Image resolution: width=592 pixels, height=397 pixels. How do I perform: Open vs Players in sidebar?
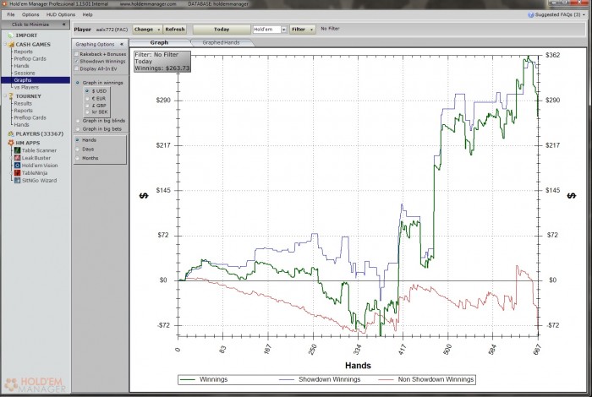click(x=26, y=87)
